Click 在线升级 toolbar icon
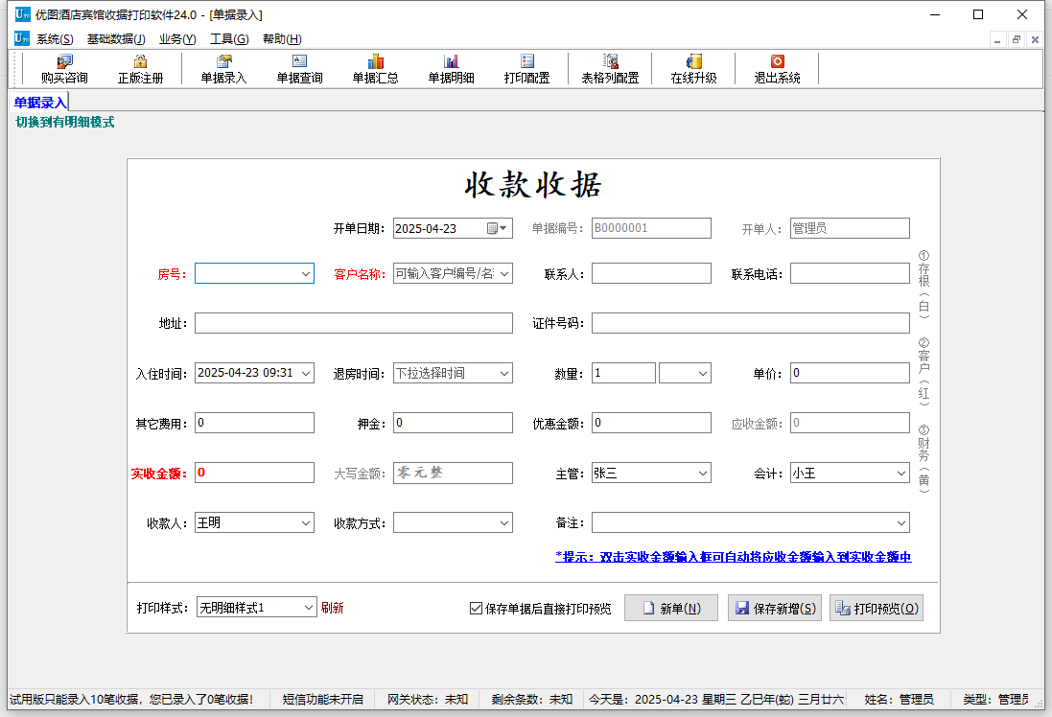 click(693, 61)
